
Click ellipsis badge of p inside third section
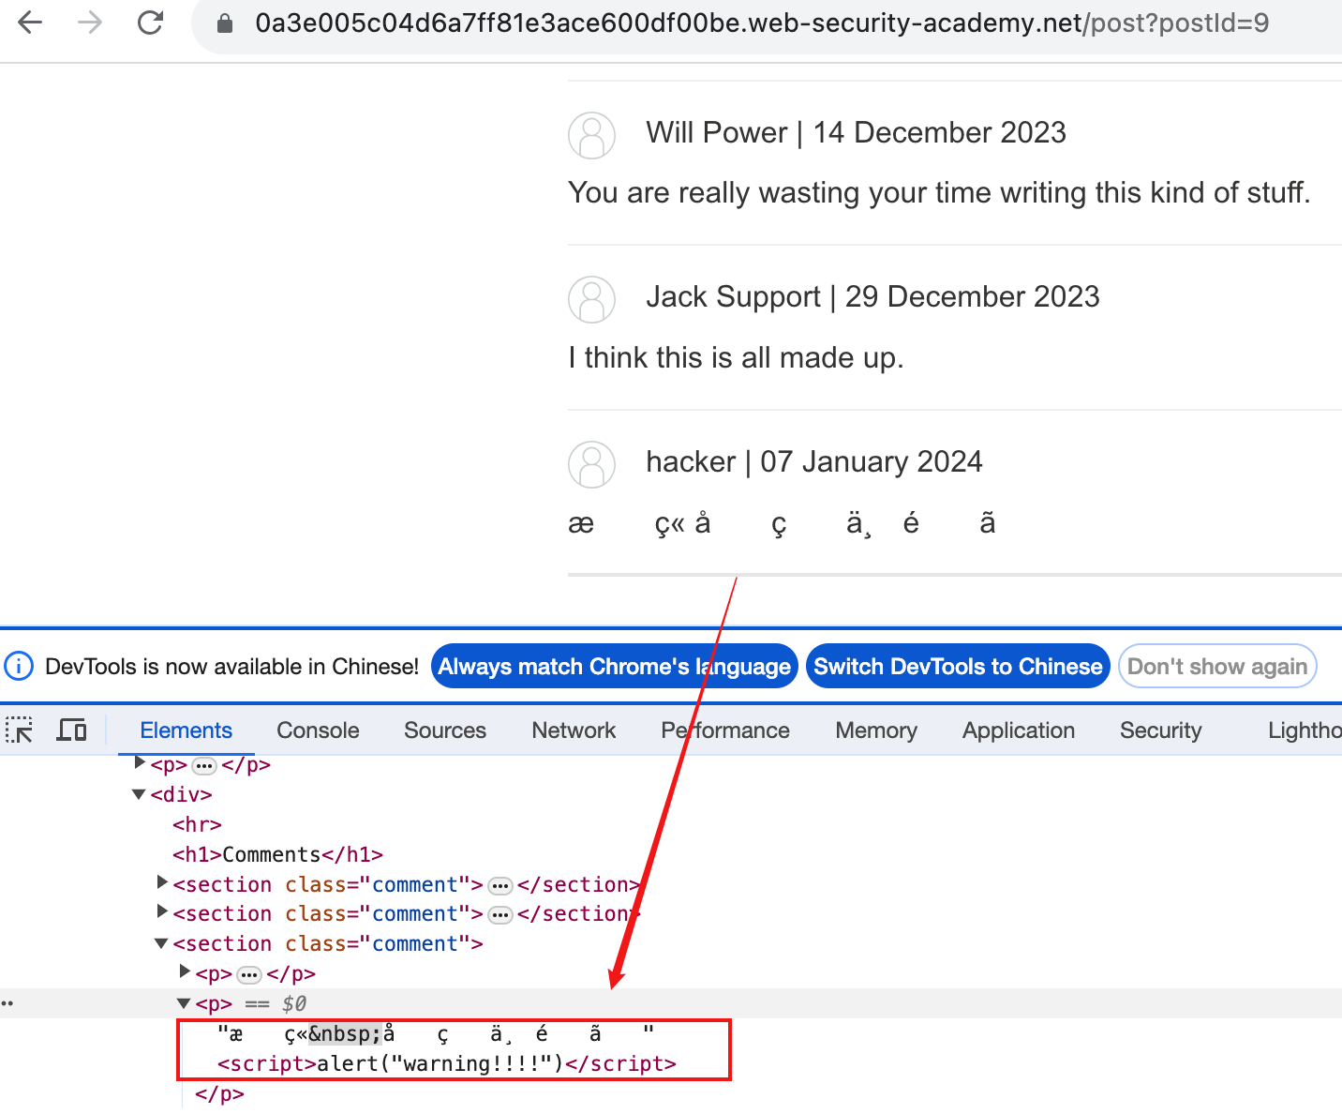pos(249,975)
